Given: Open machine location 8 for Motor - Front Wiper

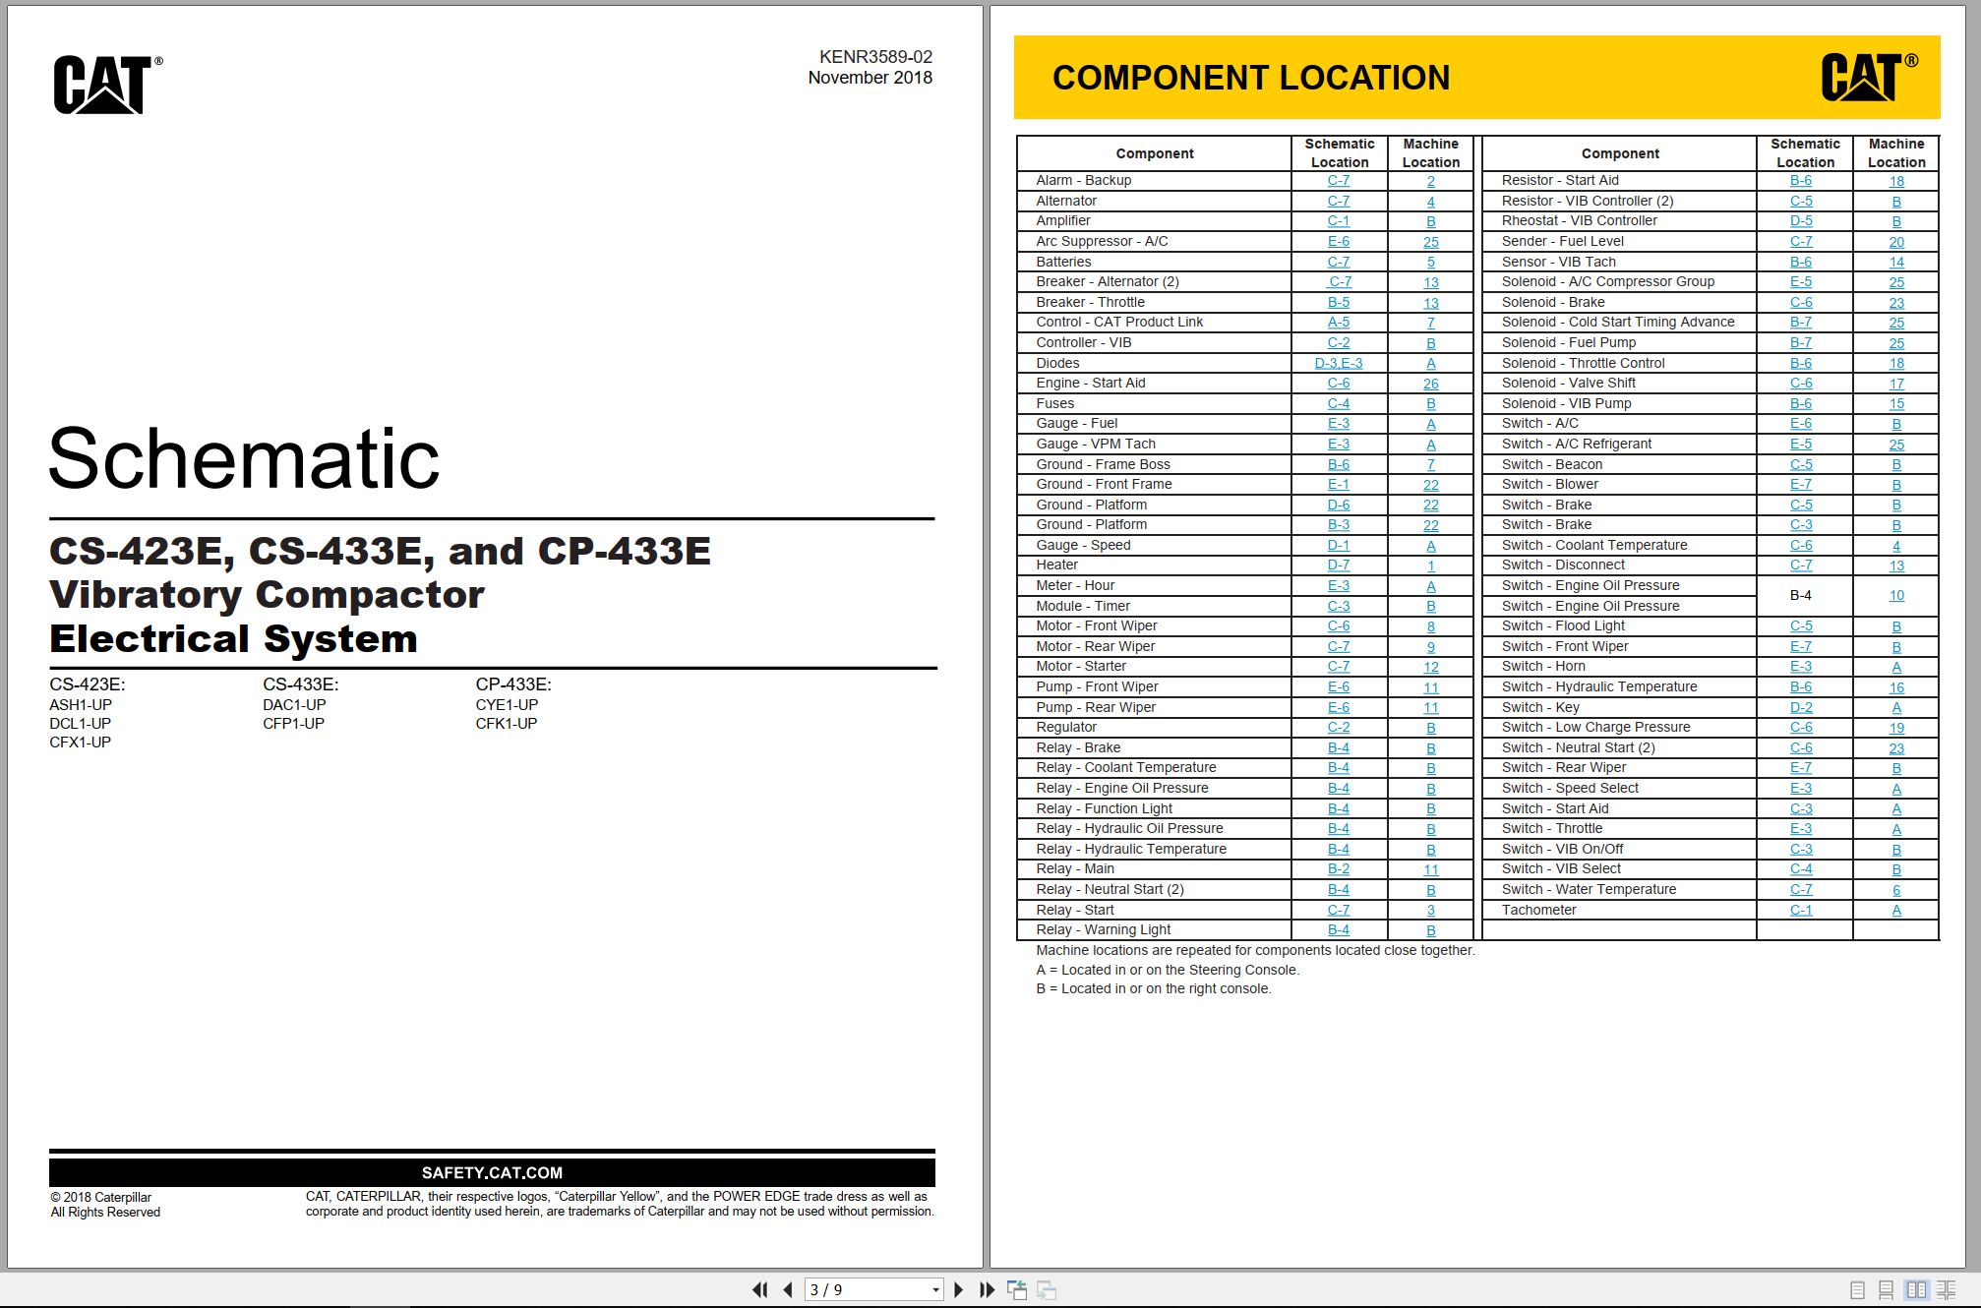Looking at the screenshot, I should click(1430, 626).
